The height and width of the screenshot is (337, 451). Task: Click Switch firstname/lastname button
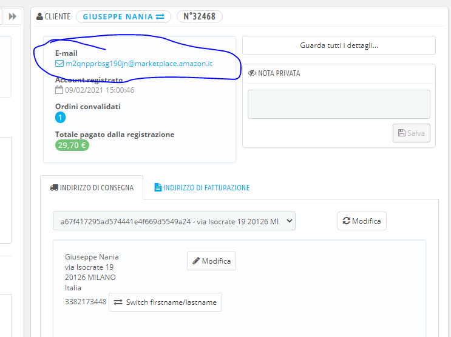[x=165, y=302]
